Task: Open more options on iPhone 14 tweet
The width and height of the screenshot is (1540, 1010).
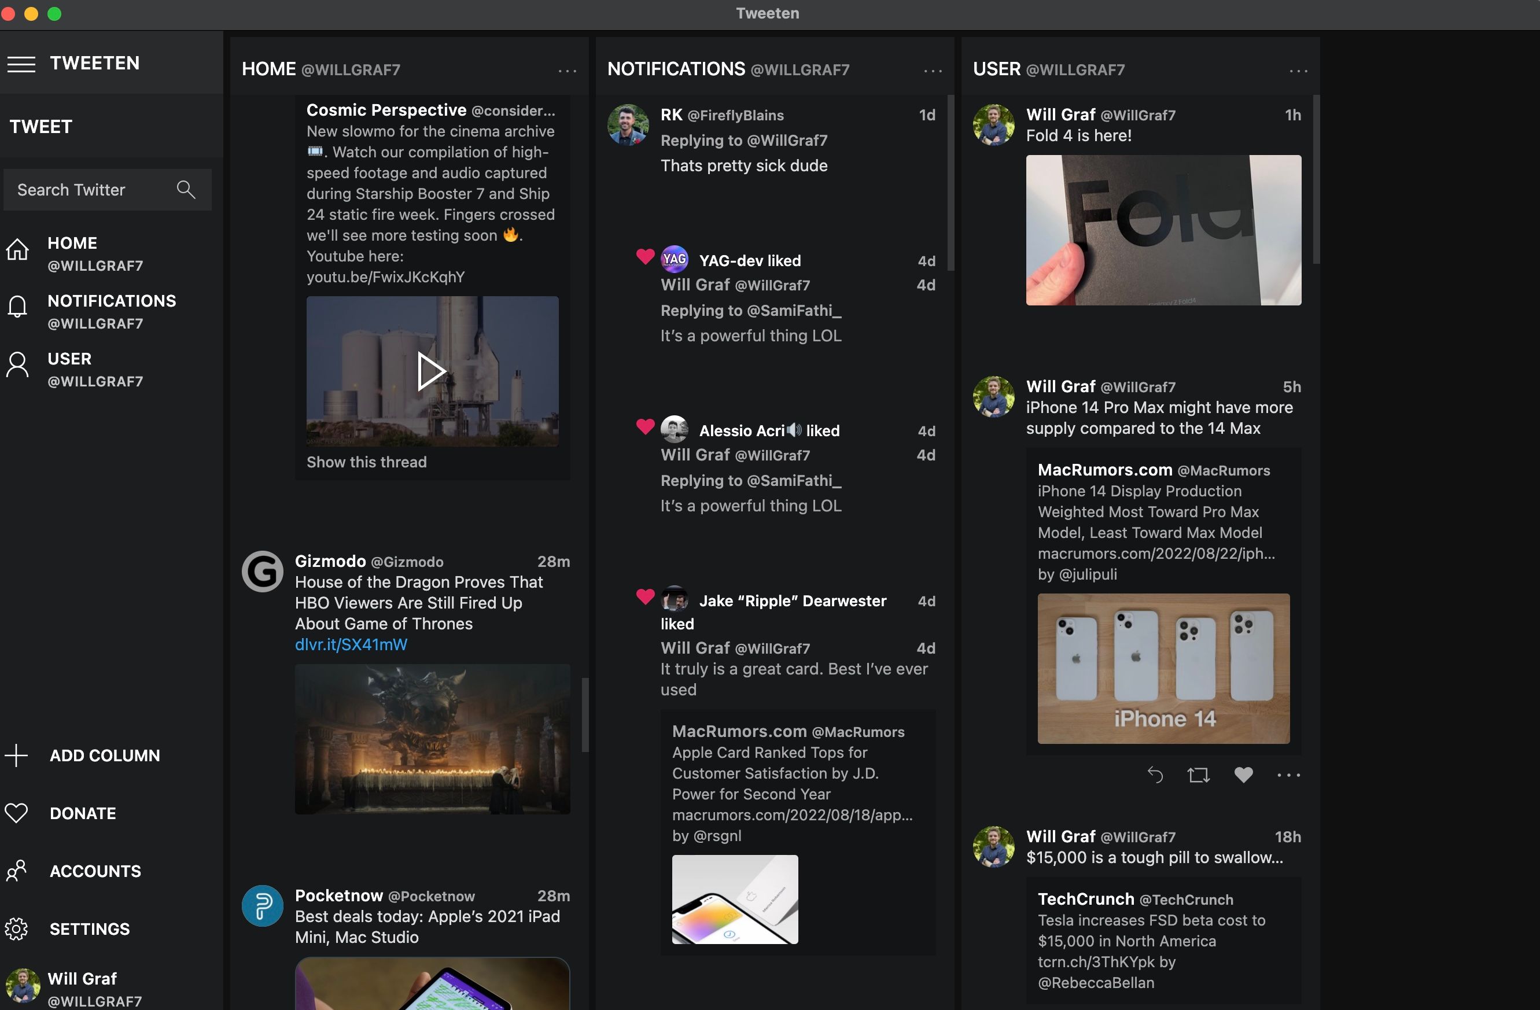Action: [1288, 775]
